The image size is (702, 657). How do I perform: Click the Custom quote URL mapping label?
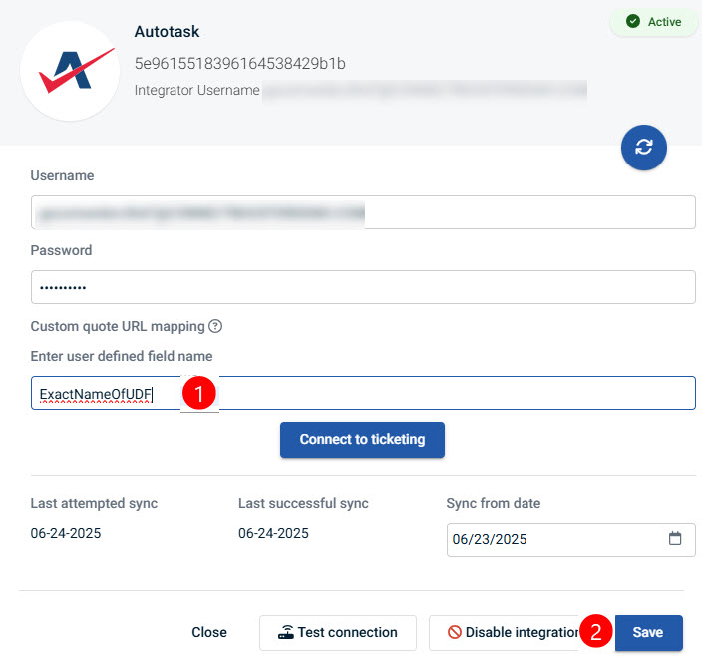(118, 326)
